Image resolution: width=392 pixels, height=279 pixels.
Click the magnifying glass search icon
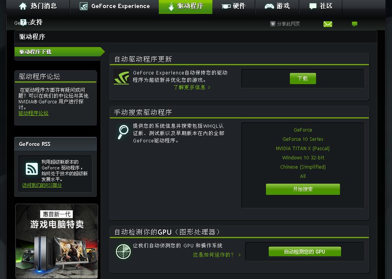pos(123,132)
